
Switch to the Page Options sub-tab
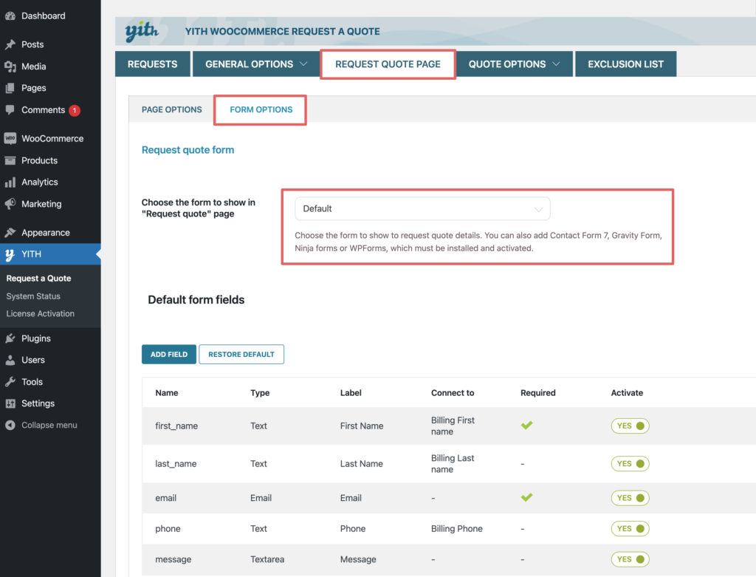pos(171,109)
